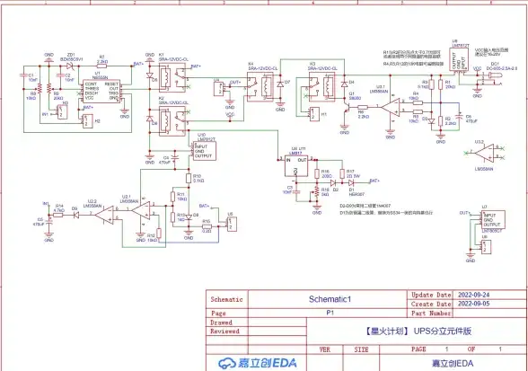Click the ZD1 zener diode symbol
The image size is (528, 371).
point(70,66)
